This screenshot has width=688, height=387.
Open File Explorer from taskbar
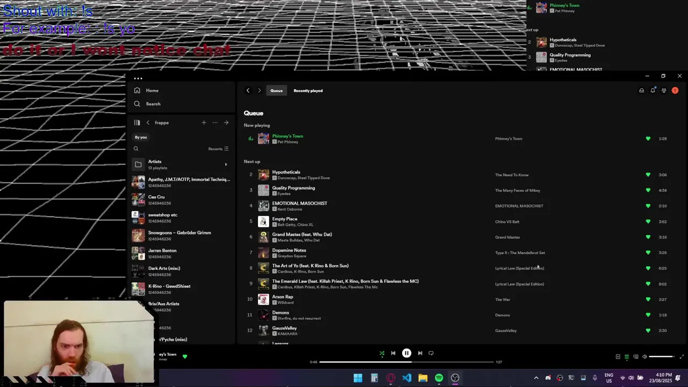click(423, 378)
